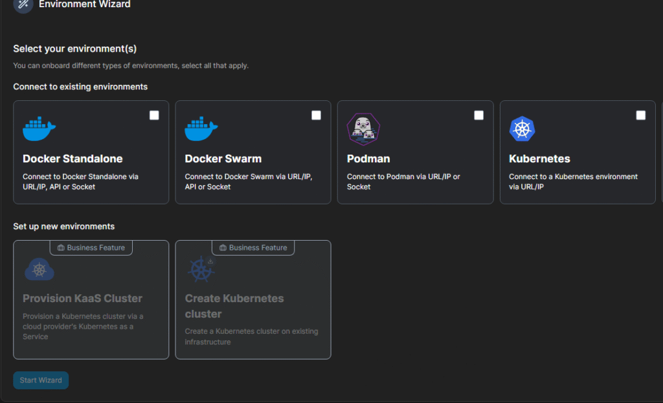Image resolution: width=663 pixels, height=403 pixels.
Task: Click the Docker Standalone whale icon
Action: [39, 129]
